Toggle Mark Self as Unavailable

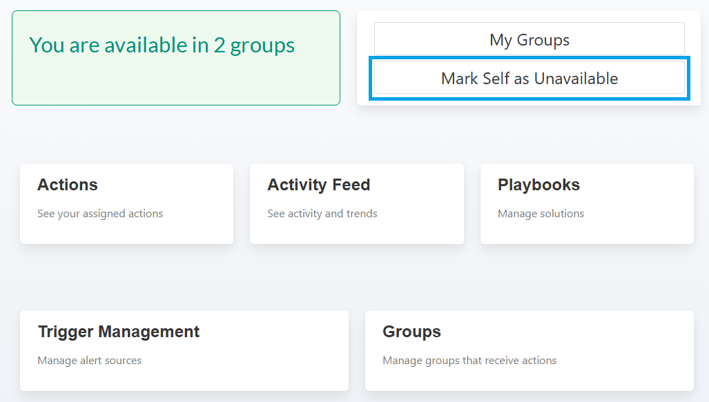[x=529, y=78]
